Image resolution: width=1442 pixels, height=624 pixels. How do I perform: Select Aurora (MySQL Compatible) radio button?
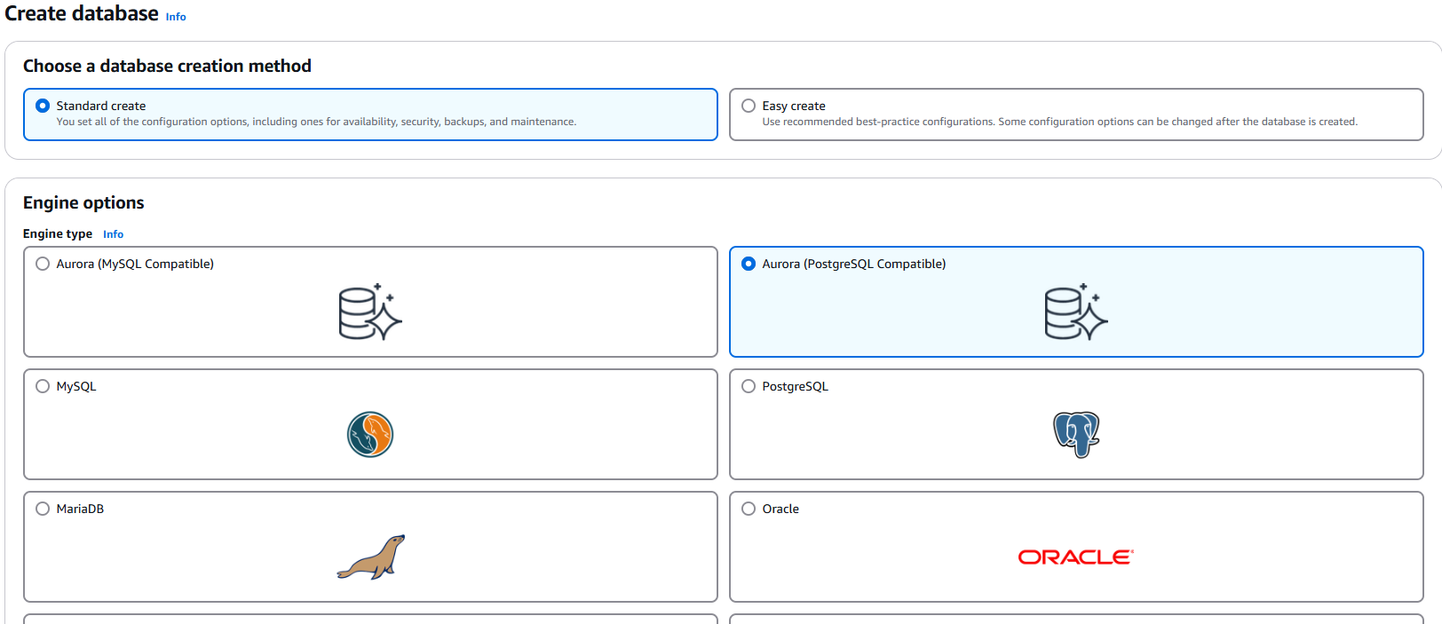43,264
